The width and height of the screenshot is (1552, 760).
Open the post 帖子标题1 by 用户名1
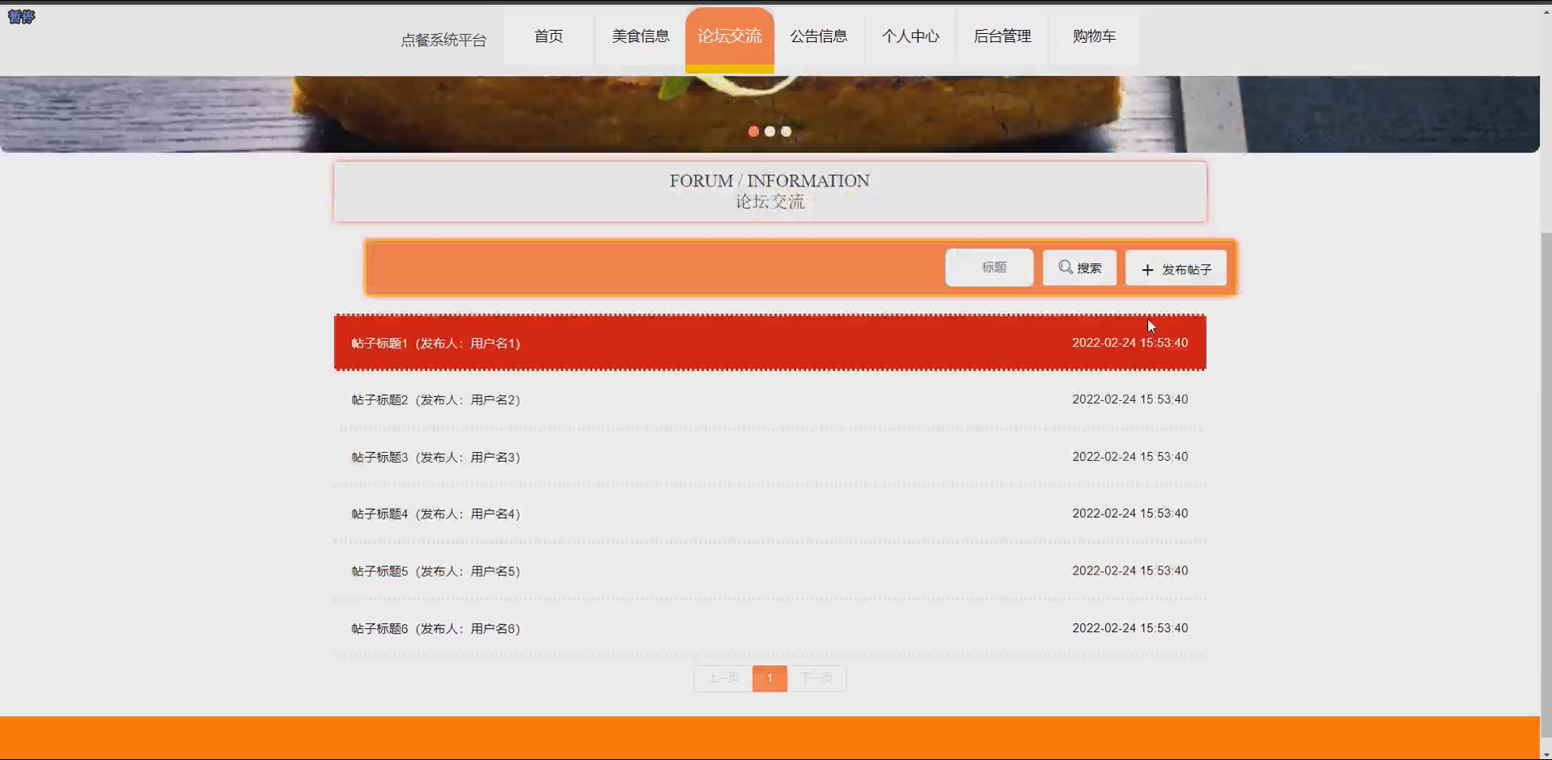(770, 343)
